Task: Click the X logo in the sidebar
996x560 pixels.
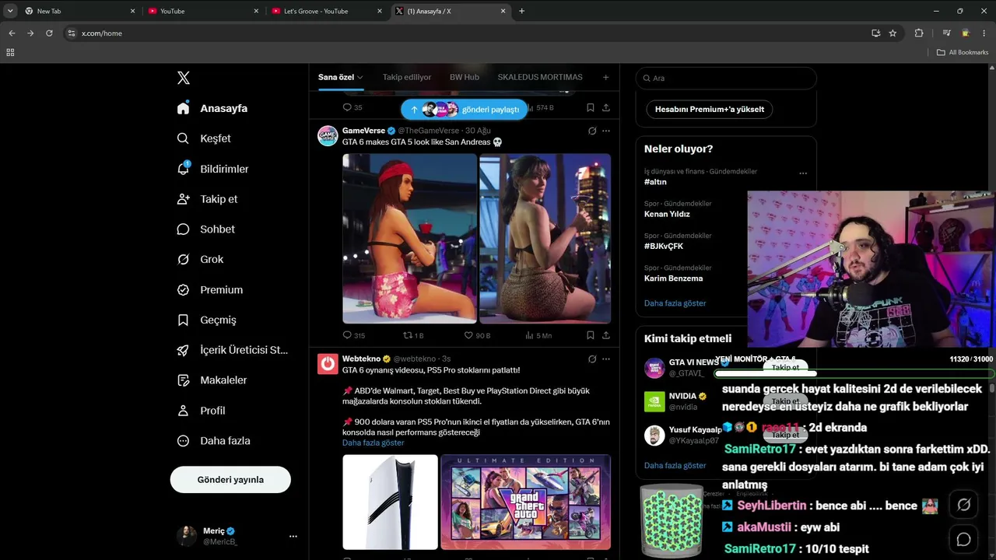Action: point(184,78)
